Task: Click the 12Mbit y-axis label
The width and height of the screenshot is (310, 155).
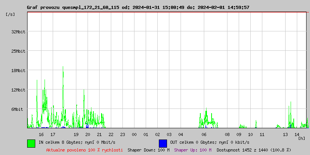Action: 18,90
